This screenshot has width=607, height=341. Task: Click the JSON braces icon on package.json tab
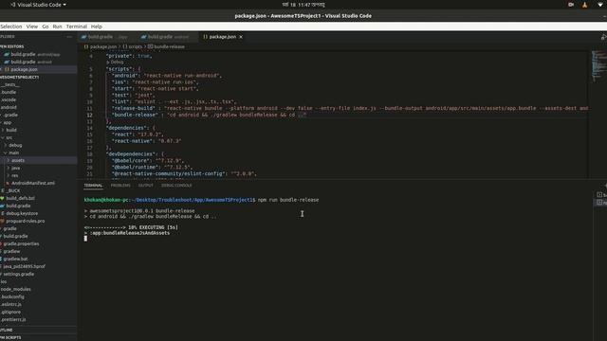205,37
